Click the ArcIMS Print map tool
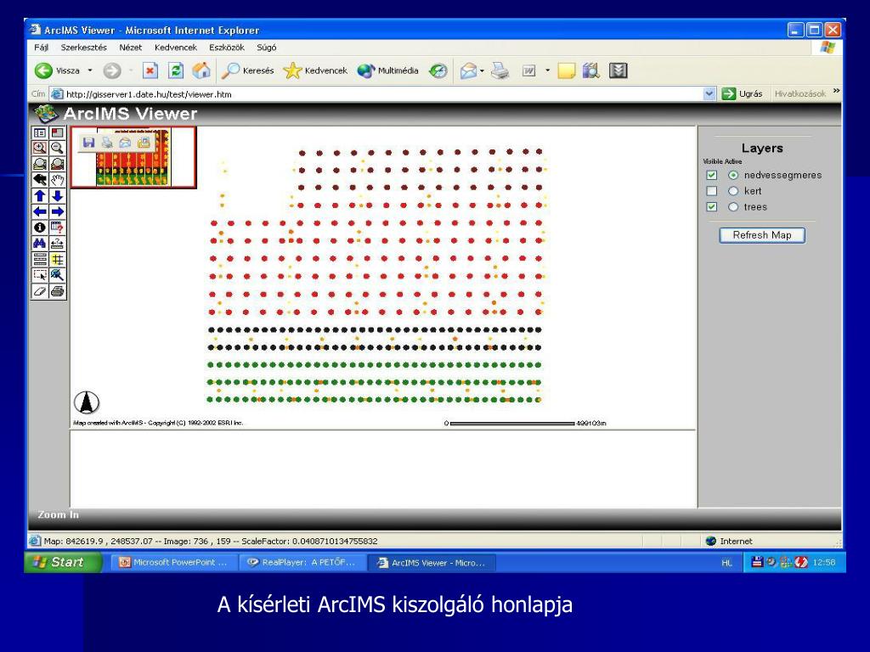 point(57,291)
